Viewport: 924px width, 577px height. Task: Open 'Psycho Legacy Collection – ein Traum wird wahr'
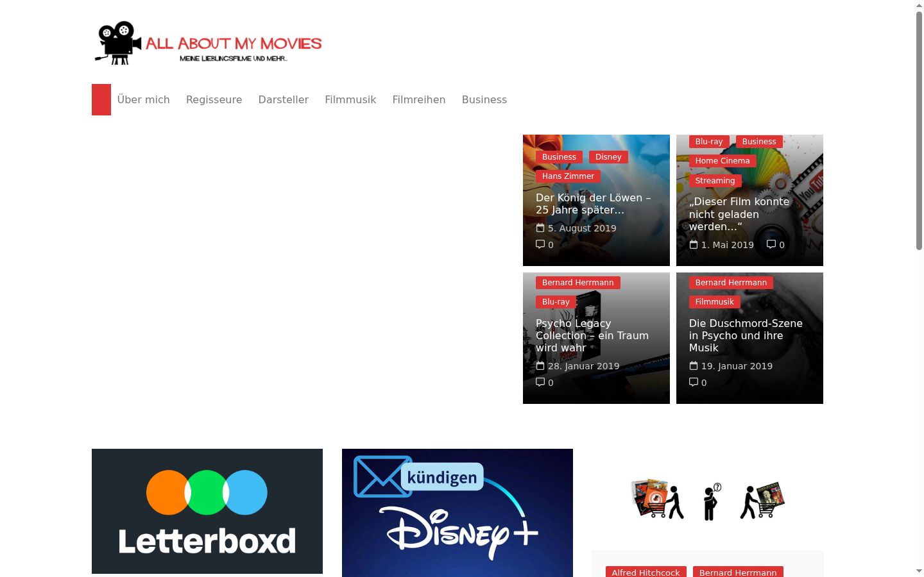(x=592, y=335)
